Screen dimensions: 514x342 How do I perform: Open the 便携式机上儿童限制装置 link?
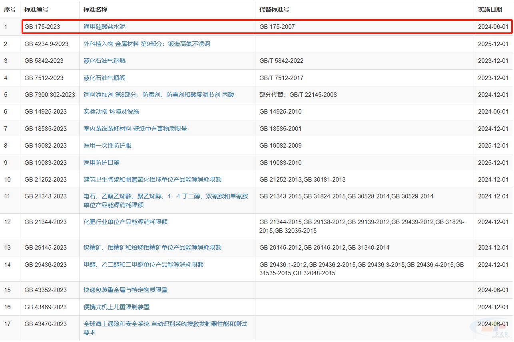pos(116,307)
